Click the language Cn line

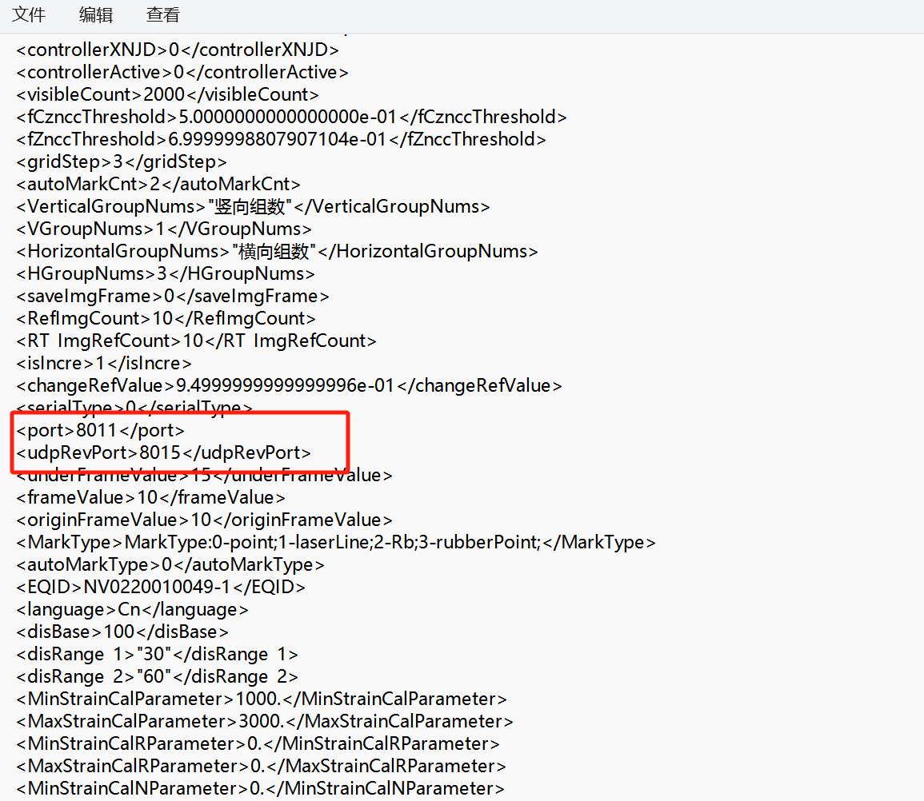point(131,609)
